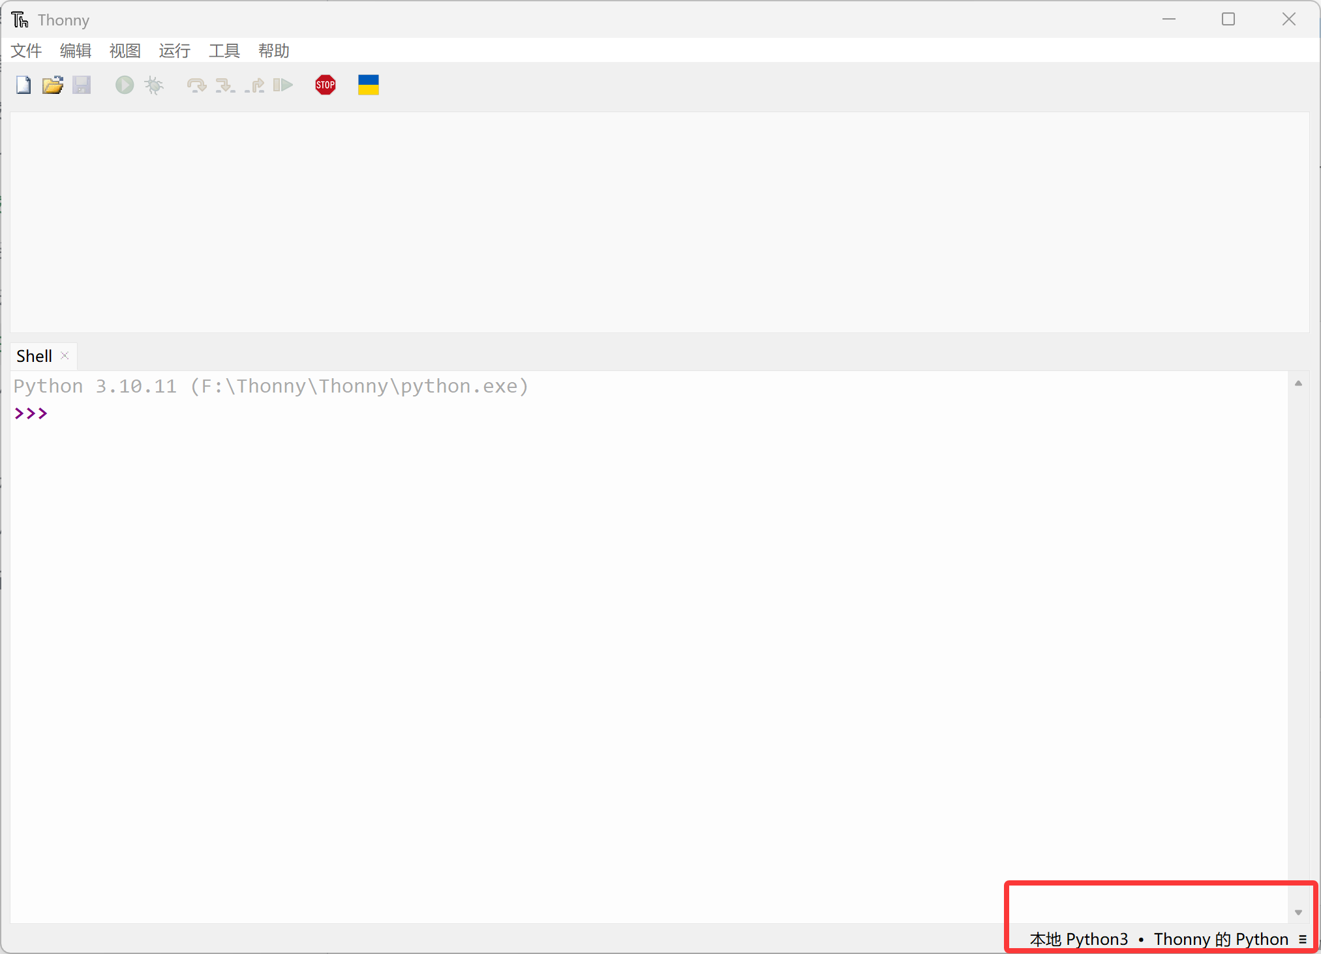
Task: Click the Thonny app icon in title bar
Action: tap(20, 20)
